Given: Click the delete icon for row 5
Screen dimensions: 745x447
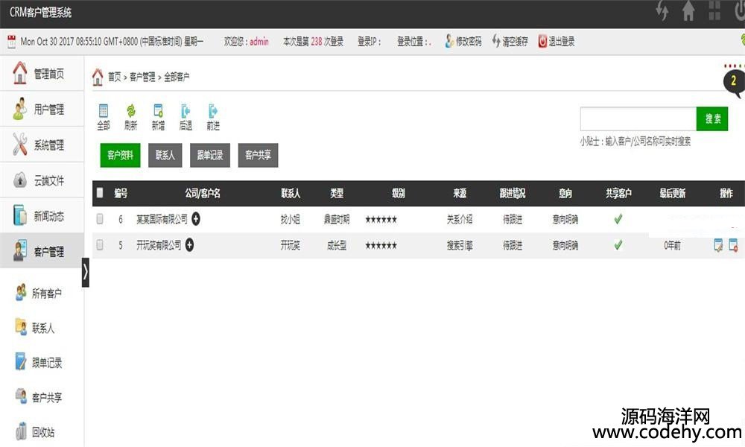Looking at the screenshot, I should coord(733,245).
